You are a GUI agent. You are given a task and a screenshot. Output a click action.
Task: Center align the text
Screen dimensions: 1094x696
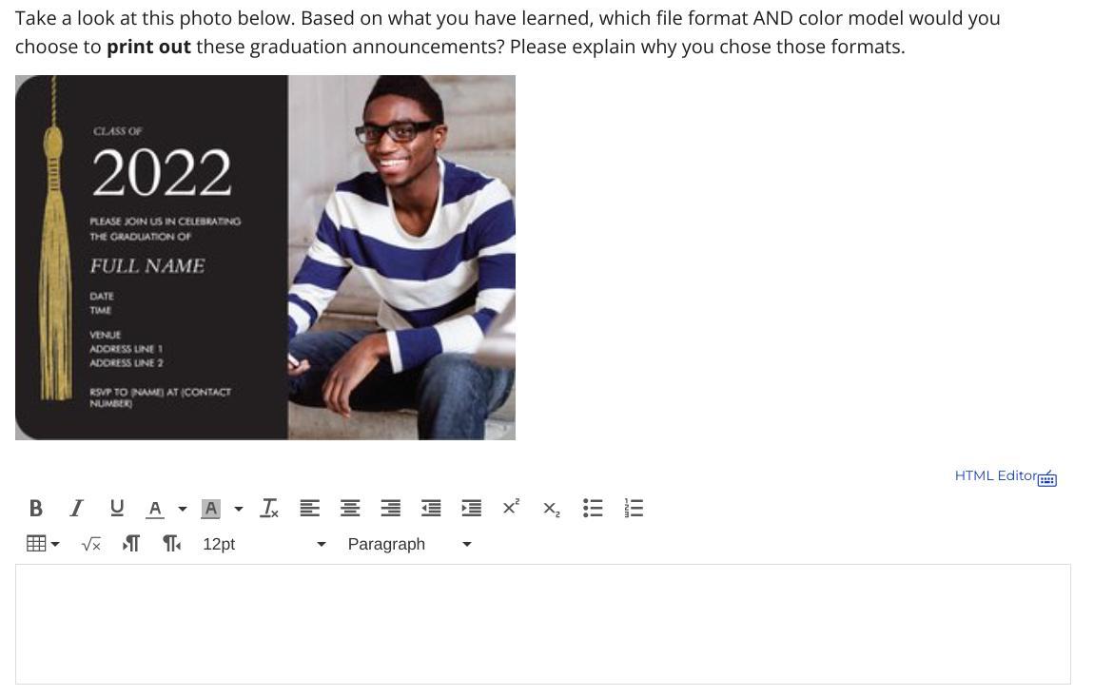350,509
